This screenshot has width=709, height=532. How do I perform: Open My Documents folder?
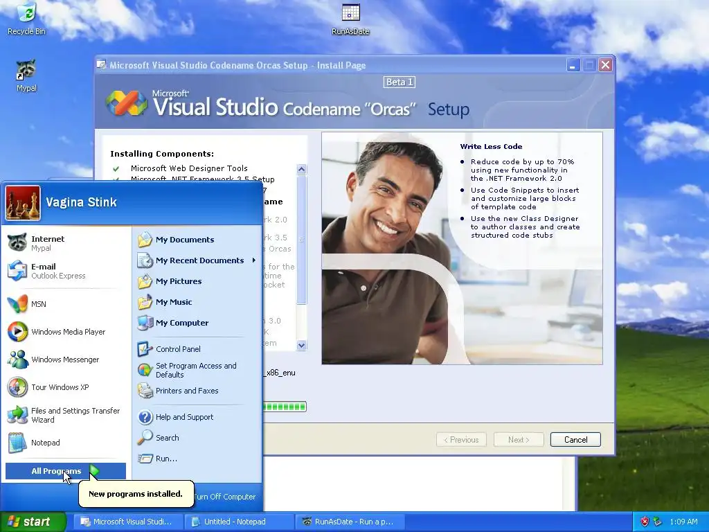click(196, 240)
